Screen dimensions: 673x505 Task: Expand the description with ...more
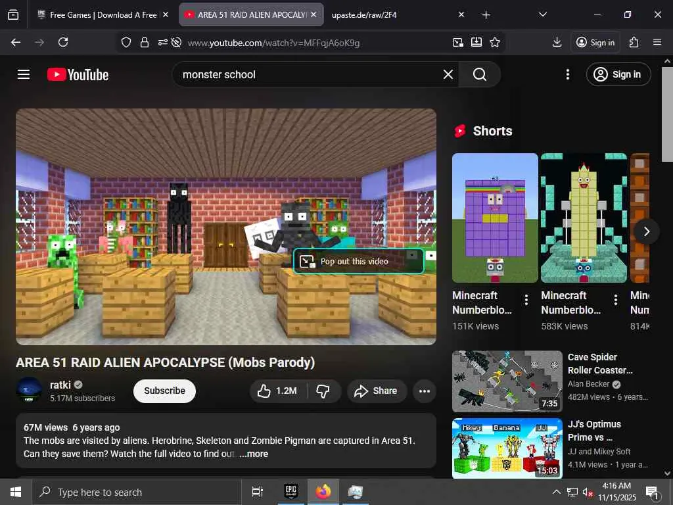pos(254,454)
